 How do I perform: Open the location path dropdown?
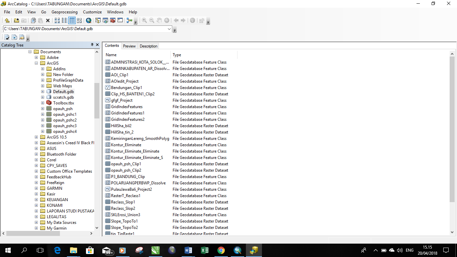pos(170,29)
